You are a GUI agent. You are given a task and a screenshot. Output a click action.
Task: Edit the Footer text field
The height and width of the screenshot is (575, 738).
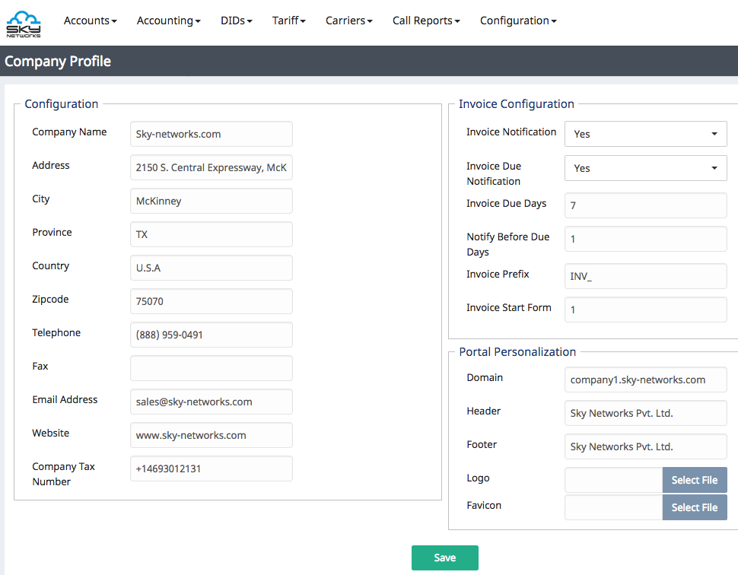point(646,446)
